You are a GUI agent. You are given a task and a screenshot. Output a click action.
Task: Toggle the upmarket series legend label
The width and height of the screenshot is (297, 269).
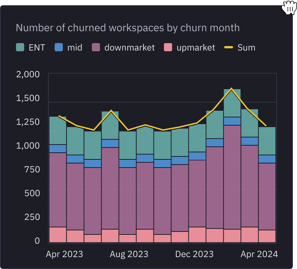click(x=196, y=48)
